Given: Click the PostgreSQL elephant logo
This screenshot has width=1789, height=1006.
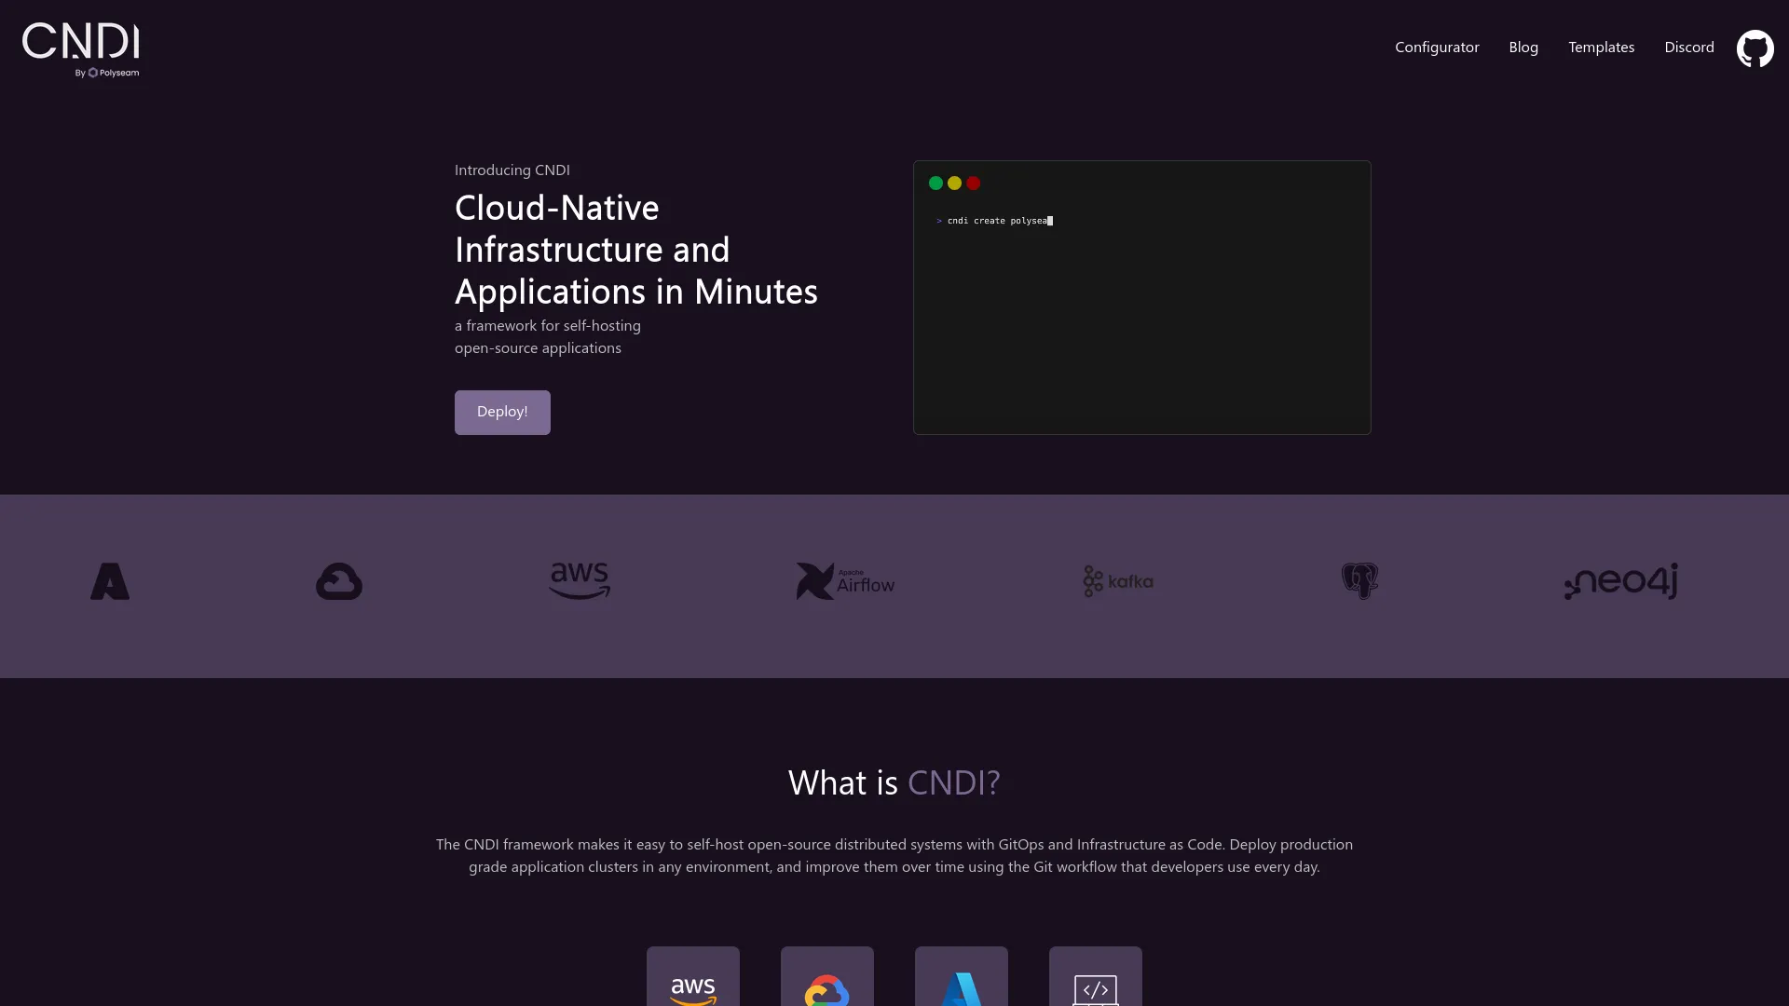Looking at the screenshot, I should tap(1359, 581).
